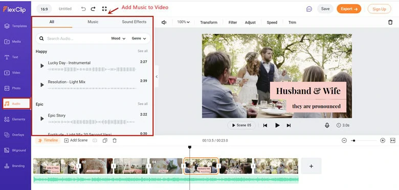Switch to the All audio tab
The image size is (399, 190).
tap(52, 22)
